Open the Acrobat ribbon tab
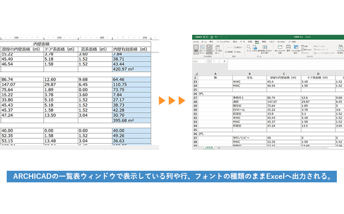Image resolution: width=344 pixels, height=214 pixels. pos(281,42)
